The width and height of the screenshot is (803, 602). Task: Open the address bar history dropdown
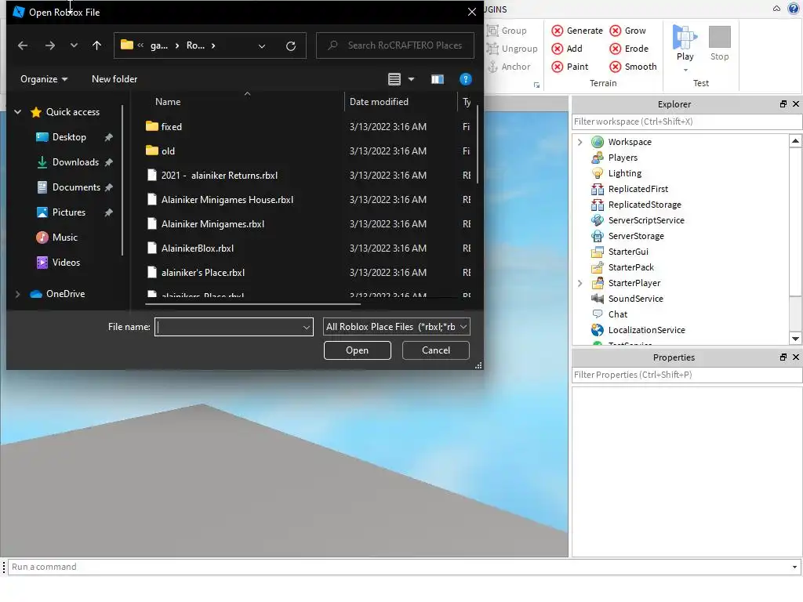pyautogui.click(x=262, y=46)
